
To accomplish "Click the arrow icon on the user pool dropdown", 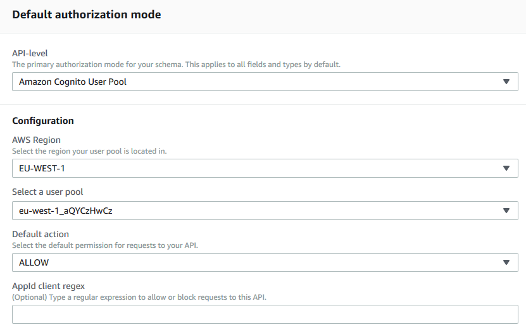I will click(x=506, y=211).
